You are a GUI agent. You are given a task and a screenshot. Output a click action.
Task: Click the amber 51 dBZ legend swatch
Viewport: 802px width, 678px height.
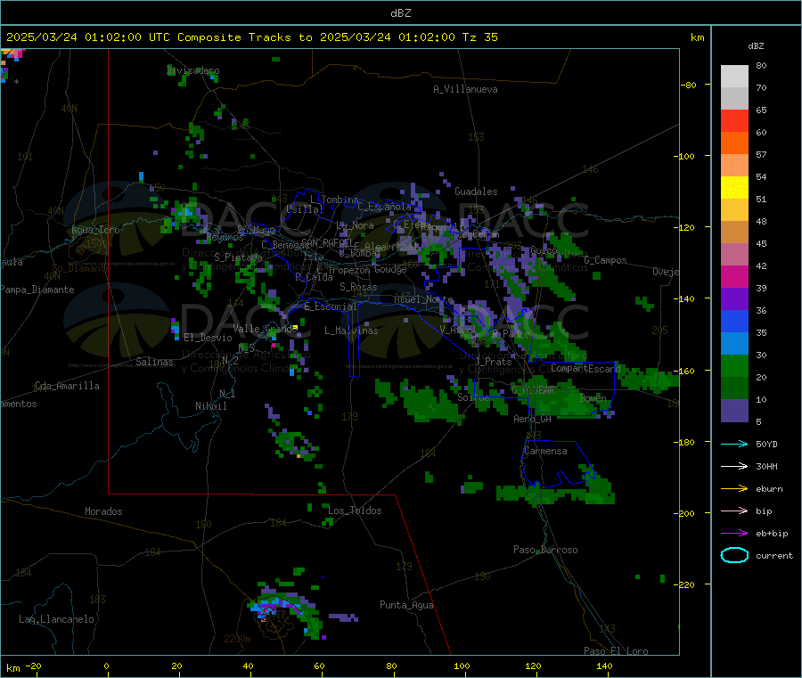click(x=734, y=209)
